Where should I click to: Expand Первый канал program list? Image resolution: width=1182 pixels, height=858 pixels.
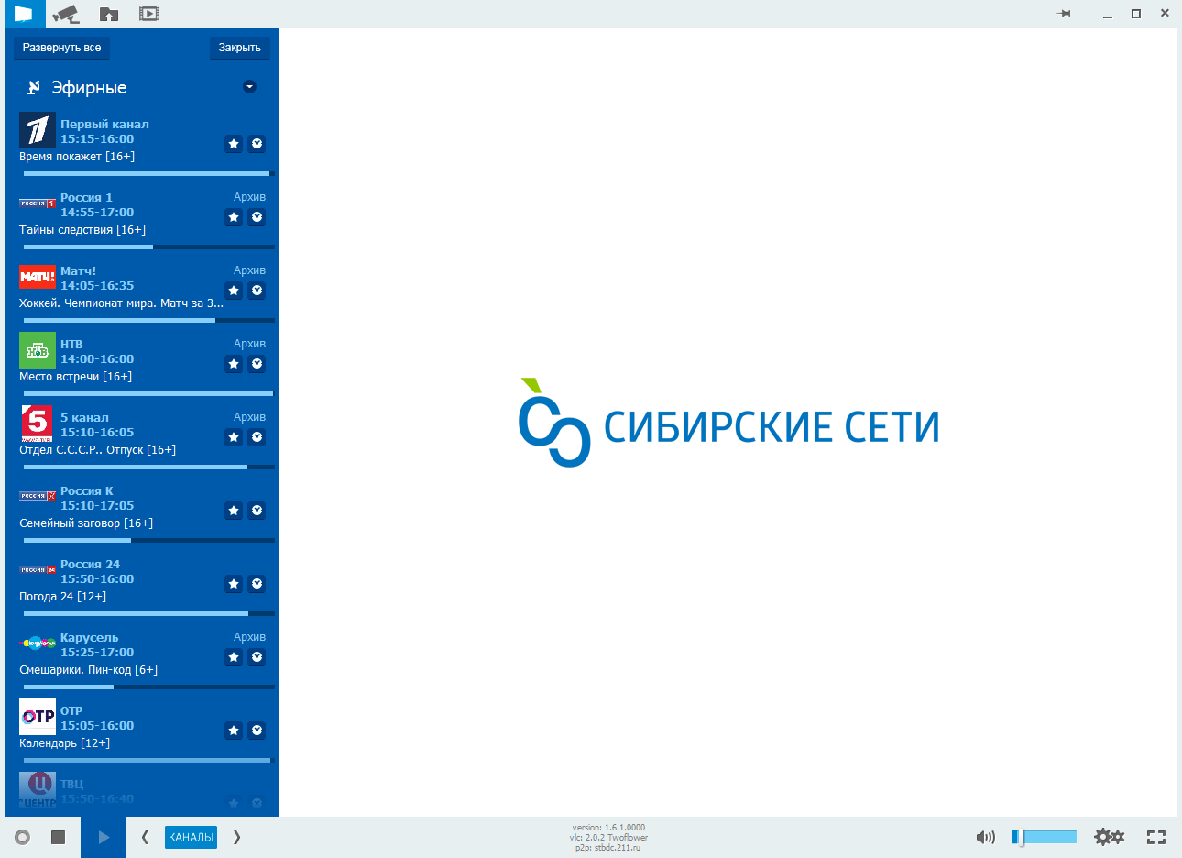[x=257, y=144]
